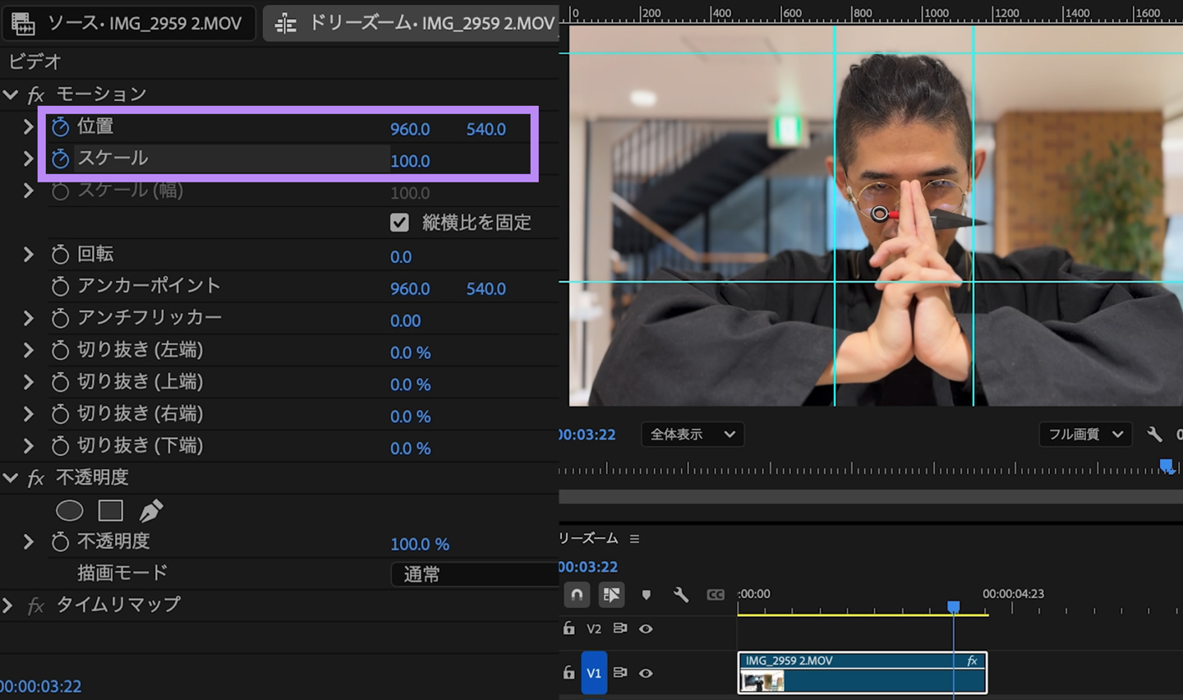Expand the 切り抜き (左端) property row
The width and height of the screenshot is (1183, 700).
(x=29, y=351)
